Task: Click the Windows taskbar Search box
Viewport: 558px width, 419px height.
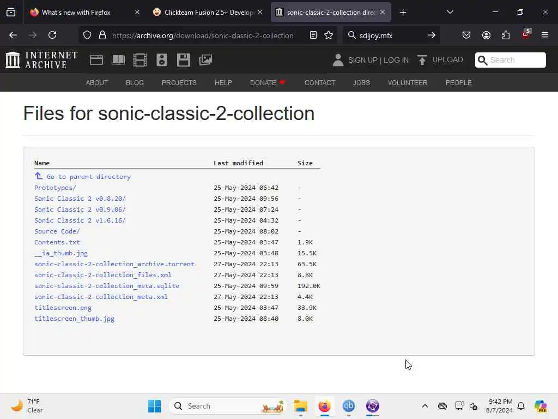Action: tap(228, 406)
